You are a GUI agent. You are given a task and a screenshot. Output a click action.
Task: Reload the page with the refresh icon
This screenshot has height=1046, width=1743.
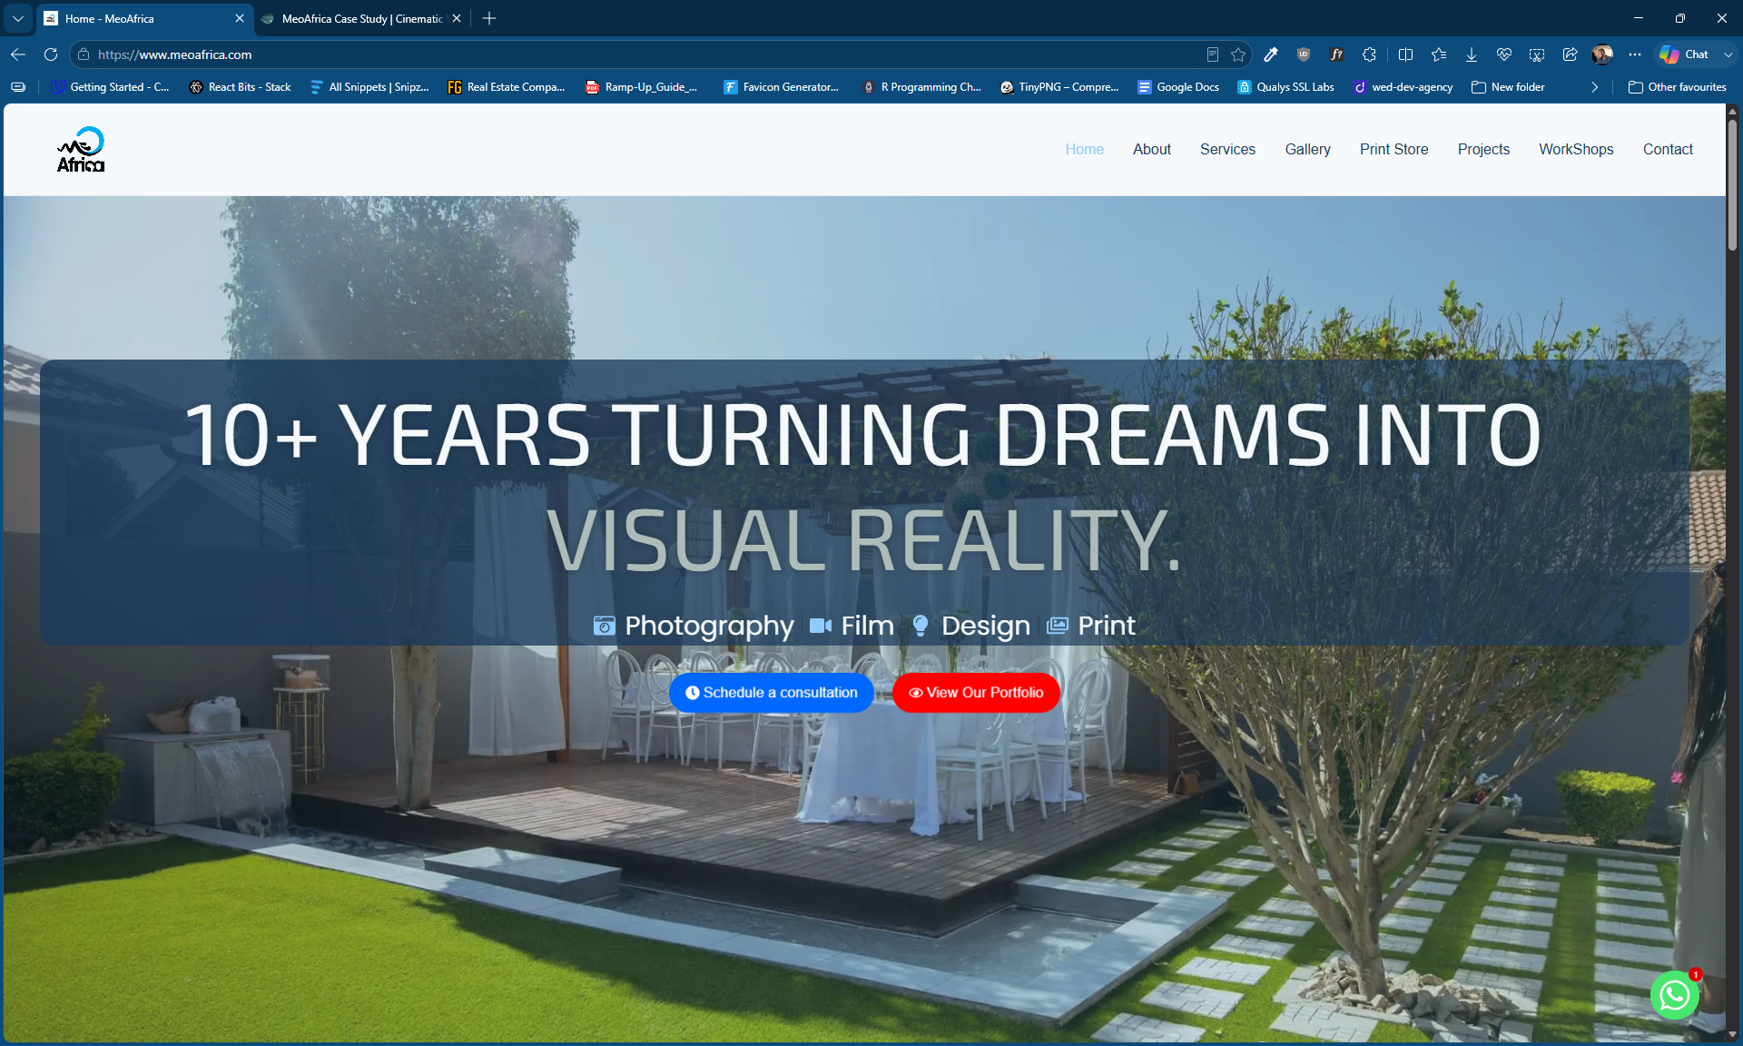tap(51, 54)
